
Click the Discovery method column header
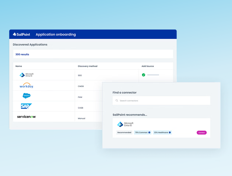[x=88, y=66]
